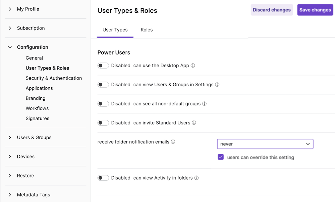This screenshot has height=202, width=335.
Task: Open Security & Authentication settings
Action: point(54,78)
